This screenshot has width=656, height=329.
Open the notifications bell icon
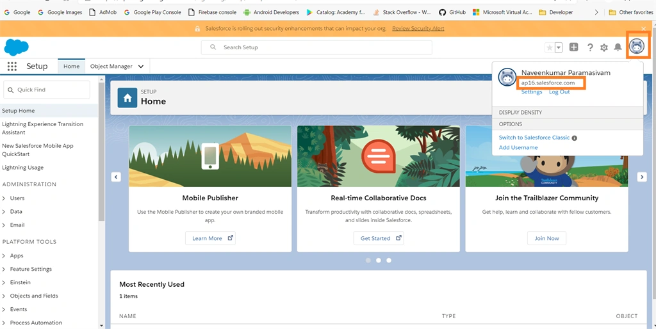tap(618, 47)
